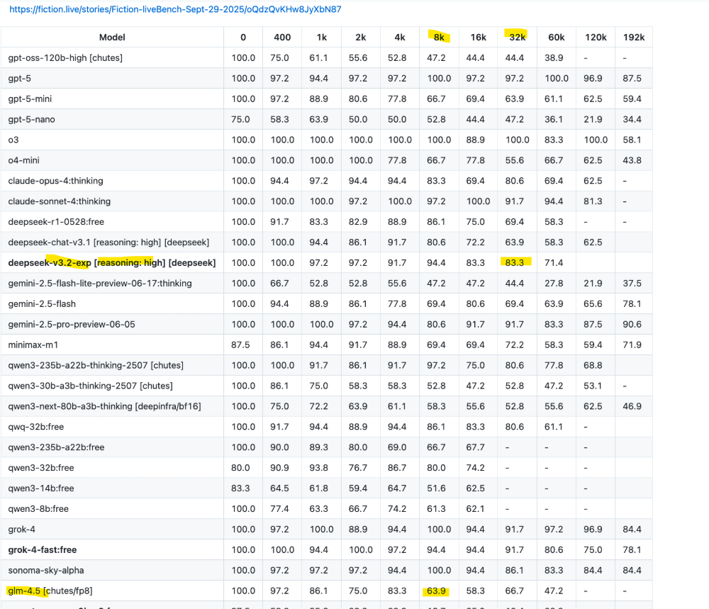Click 82.9 in deepseek-r1-0528:free row
This screenshot has height=609, width=709.
pyautogui.click(x=357, y=222)
